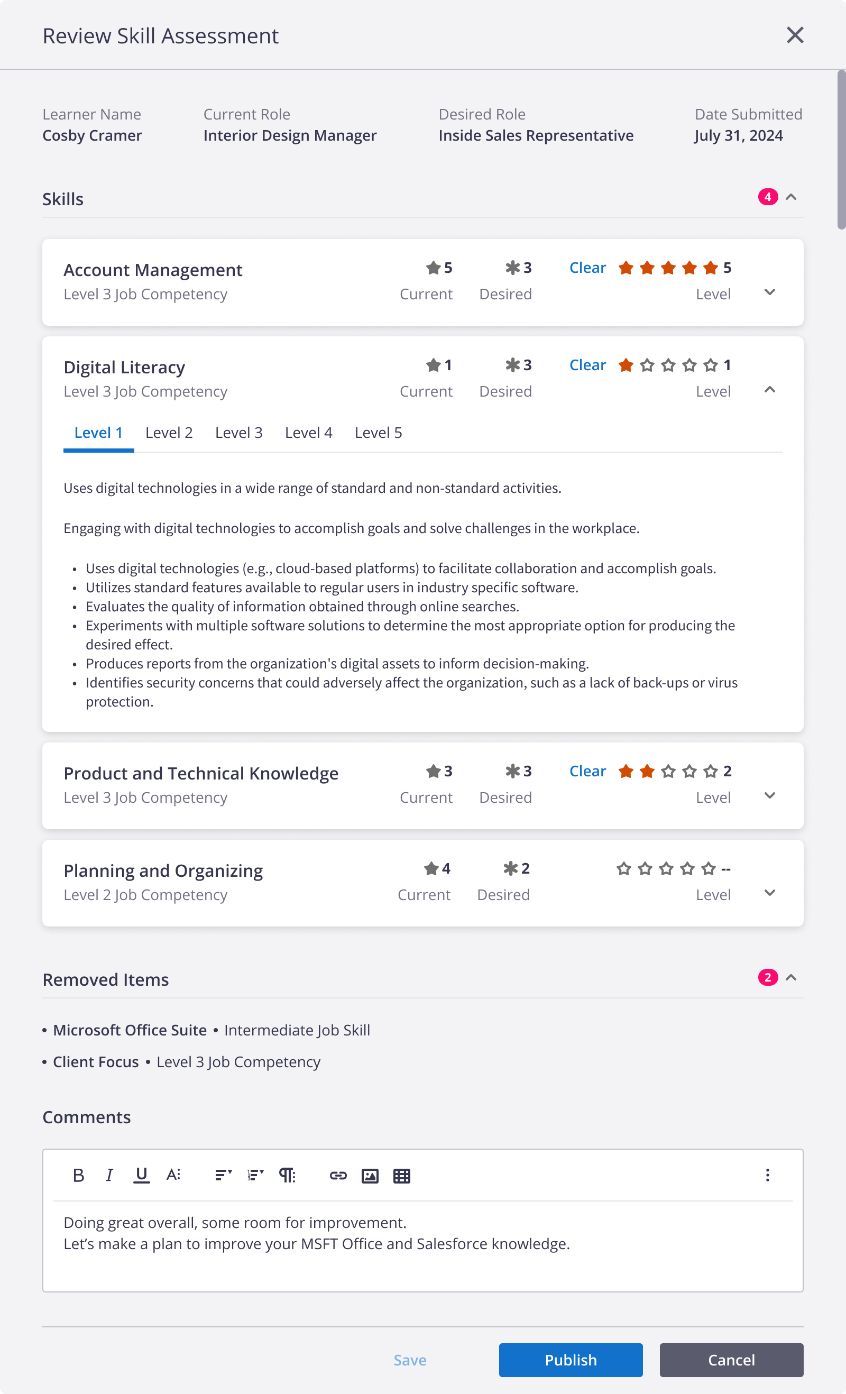This screenshot has height=1394, width=846.
Task: Set Planning and Organizing to four stars
Action: [x=687, y=868]
